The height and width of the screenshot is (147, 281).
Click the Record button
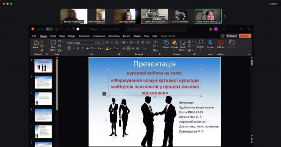pyautogui.click(x=231, y=36)
